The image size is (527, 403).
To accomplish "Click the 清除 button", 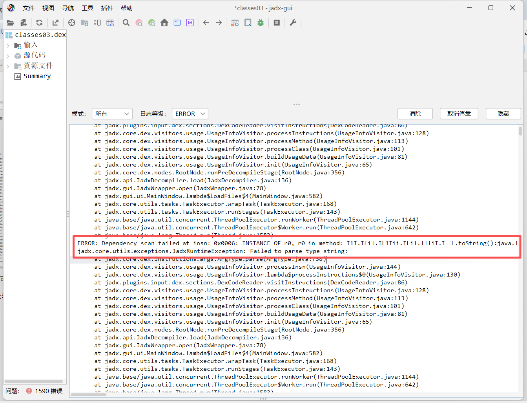I will (x=415, y=114).
